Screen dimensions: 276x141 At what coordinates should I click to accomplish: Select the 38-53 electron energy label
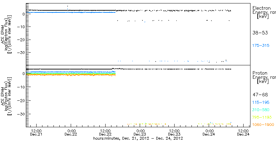260,33
